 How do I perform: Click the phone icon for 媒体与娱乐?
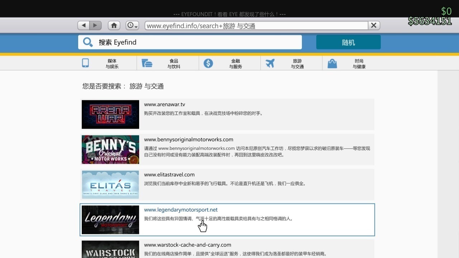point(85,63)
